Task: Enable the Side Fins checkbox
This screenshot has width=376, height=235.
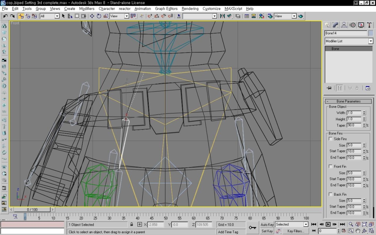Action: pyautogui.click(x=331, y=139)
